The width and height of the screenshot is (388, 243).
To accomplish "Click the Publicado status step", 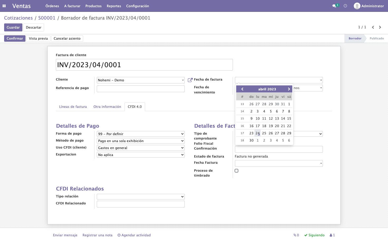I will tap(377, 39).
